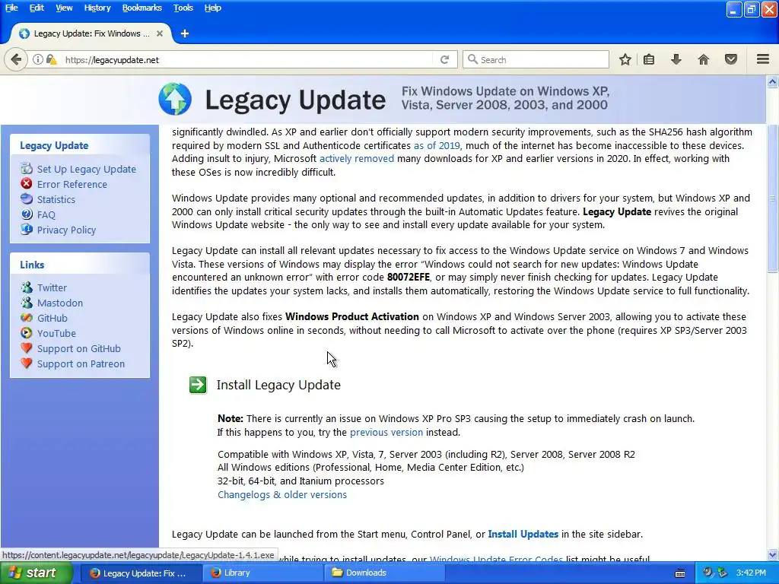Reload the page with the refresh icon
This screenshot has height=584, width=779.
444,59
